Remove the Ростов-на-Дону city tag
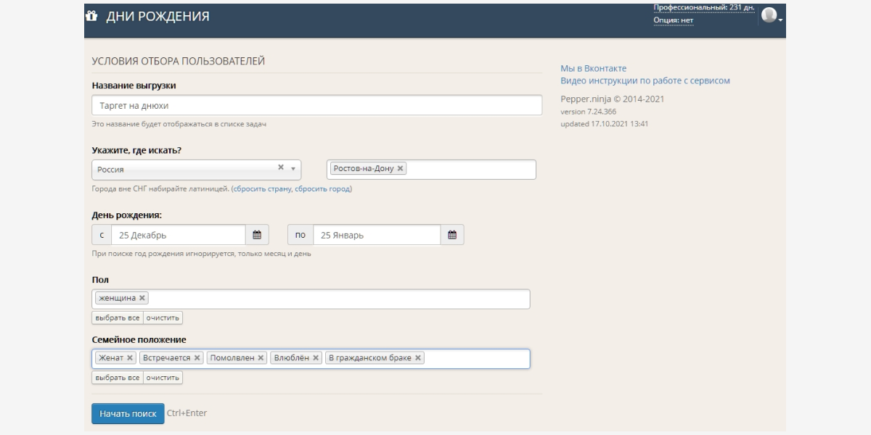Screen dimensions: 871x435 400,168
